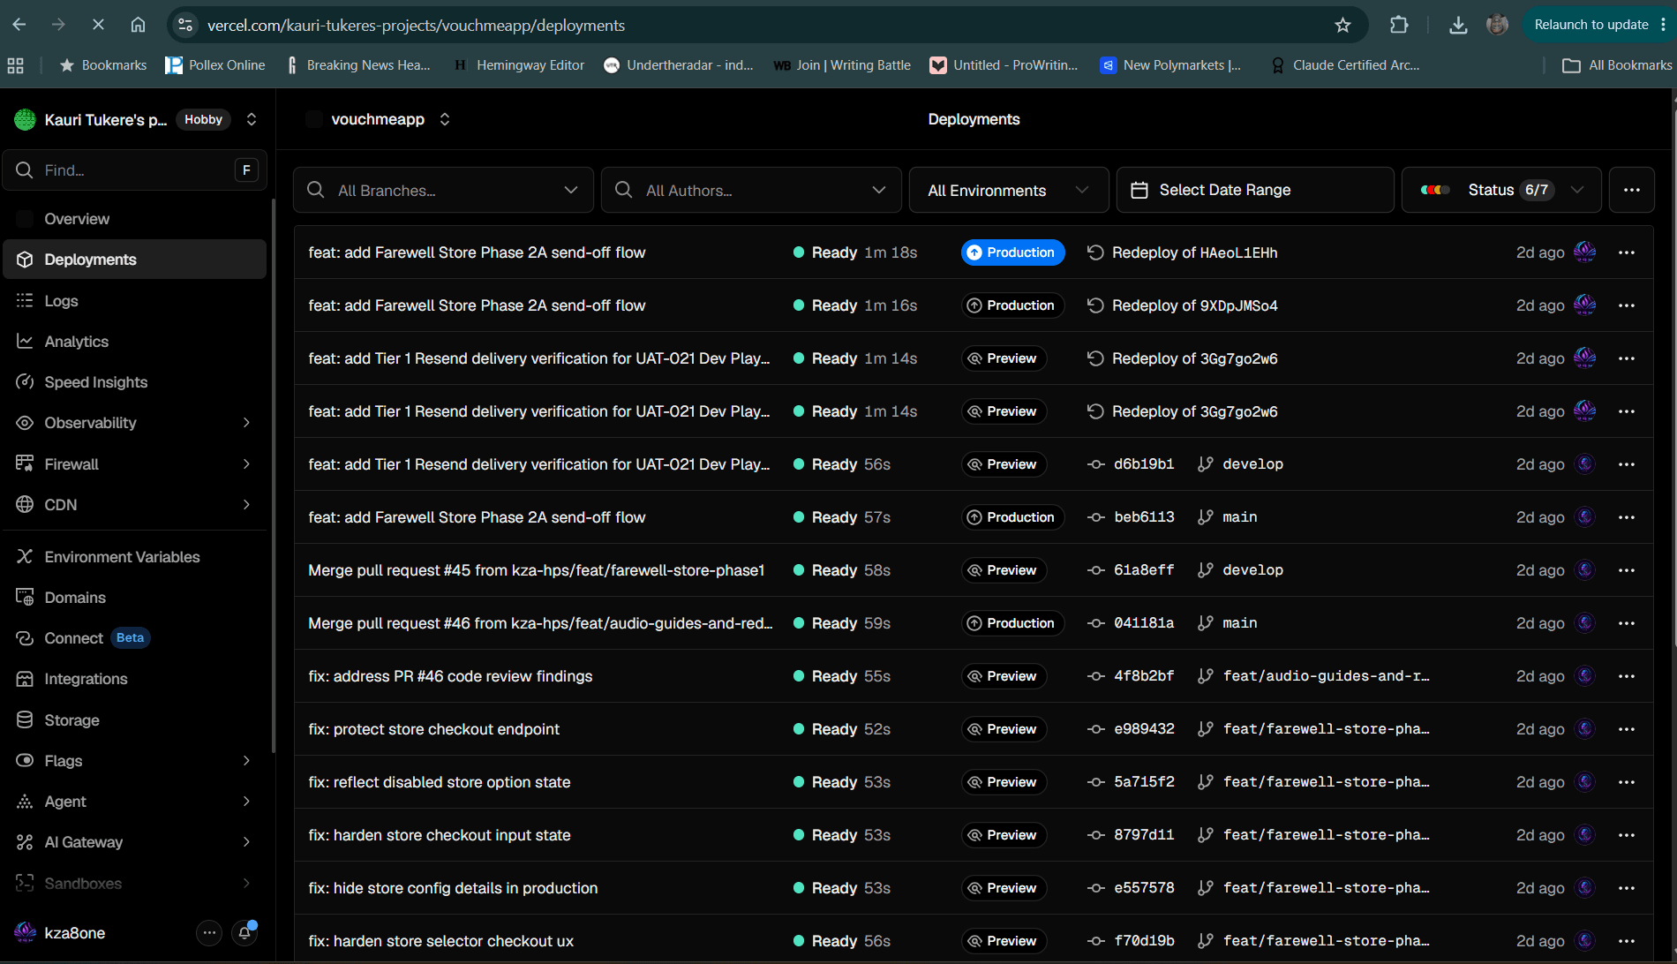1677x964 pixels.
Task: Click branch name main on beb6113 row
Action: [x=1239, y=517]
